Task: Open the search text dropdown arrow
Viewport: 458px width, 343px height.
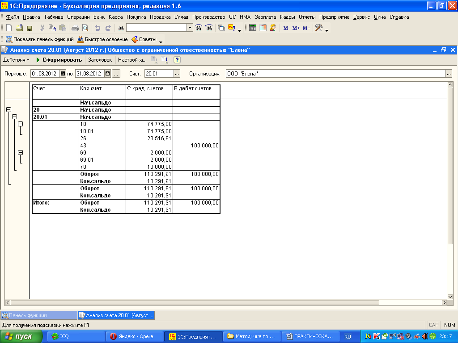Action: pos(190,28)
